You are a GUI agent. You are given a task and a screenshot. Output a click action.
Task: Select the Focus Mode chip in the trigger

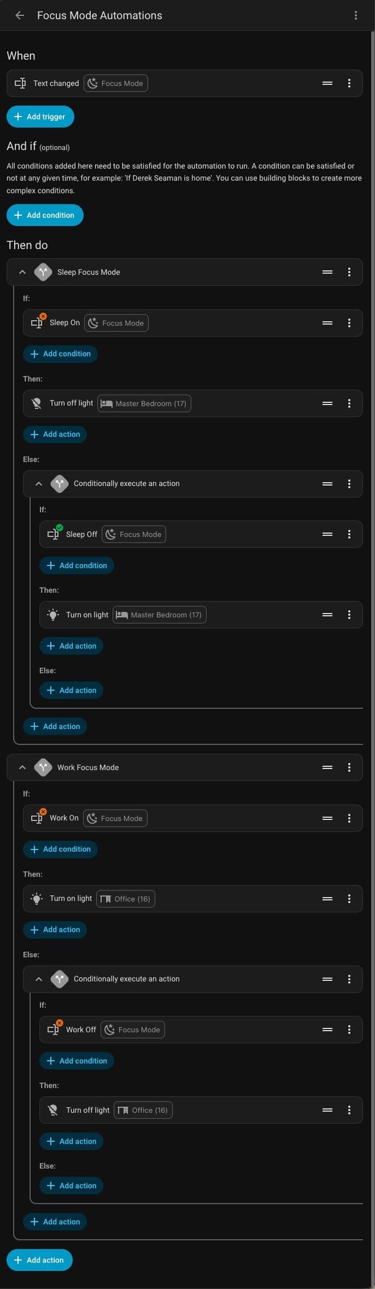(116, 83)
